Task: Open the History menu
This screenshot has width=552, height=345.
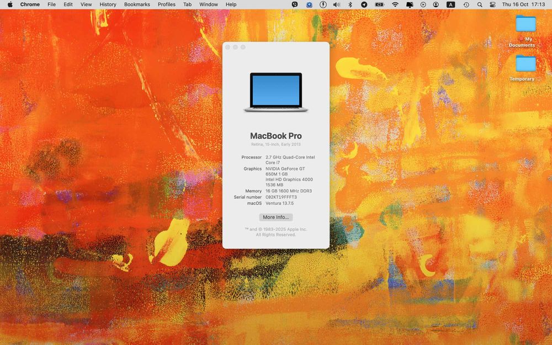Action: [x=108, y=4]
